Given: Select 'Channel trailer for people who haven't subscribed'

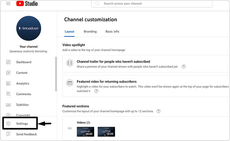Looking at the screenshot, I should point(113,62).
